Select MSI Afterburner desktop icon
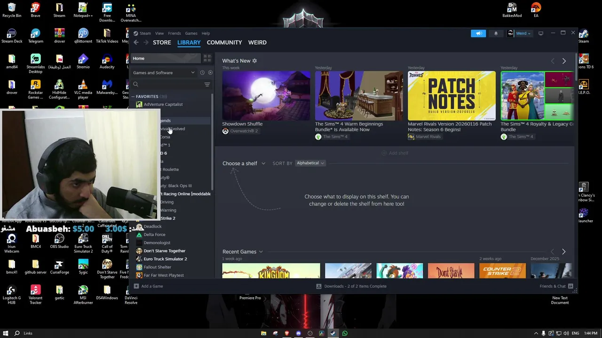 tap(83, 294)
